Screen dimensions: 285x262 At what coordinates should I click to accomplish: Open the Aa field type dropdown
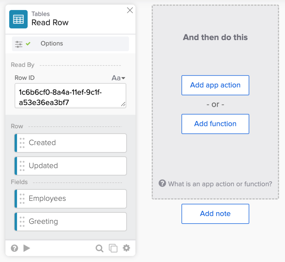point(119,78)
